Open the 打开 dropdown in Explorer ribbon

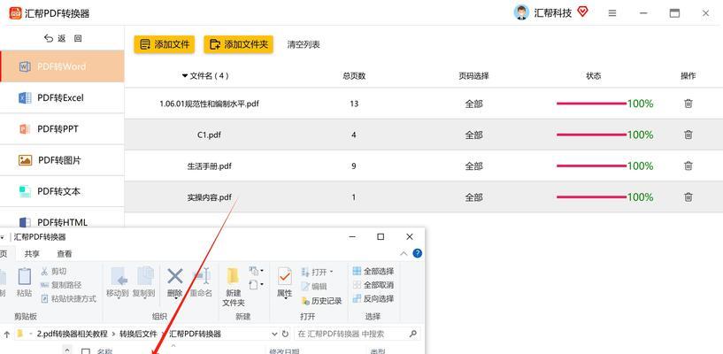pyautogui.click(x=317, y=272)
